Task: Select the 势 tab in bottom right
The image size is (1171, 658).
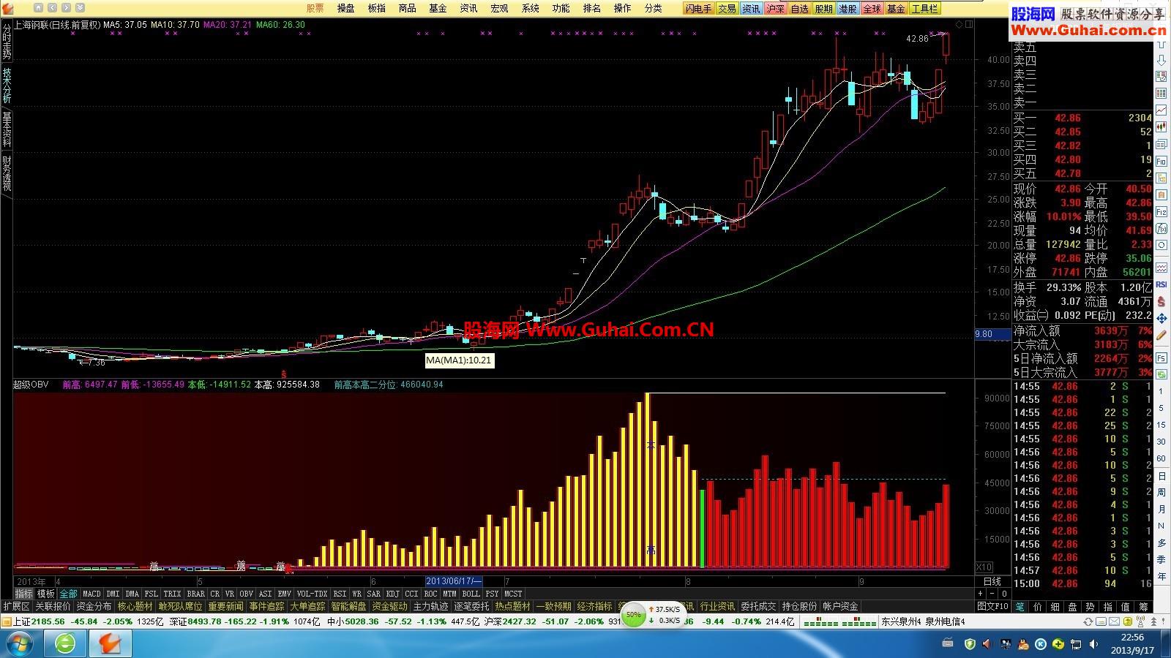Action: pos(1090,606)
